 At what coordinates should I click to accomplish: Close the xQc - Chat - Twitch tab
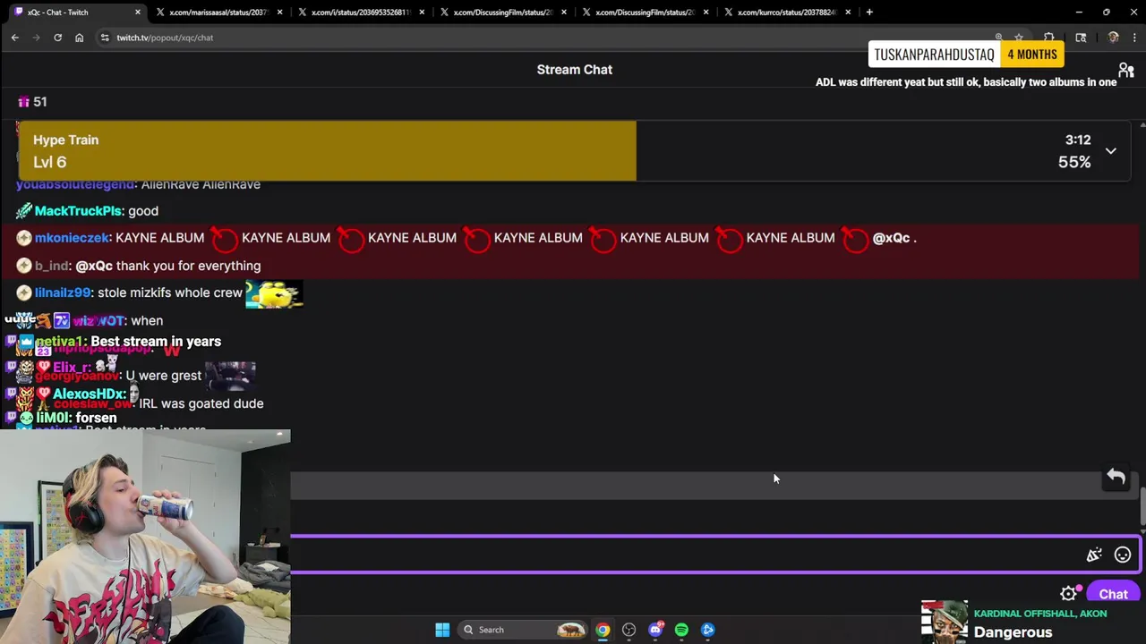[138, 13]
